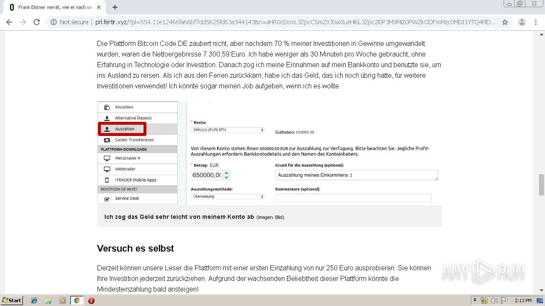Click scrollbar up arrow
The image size is (545, 306).
pyautogui.click(x=541, y=35)
